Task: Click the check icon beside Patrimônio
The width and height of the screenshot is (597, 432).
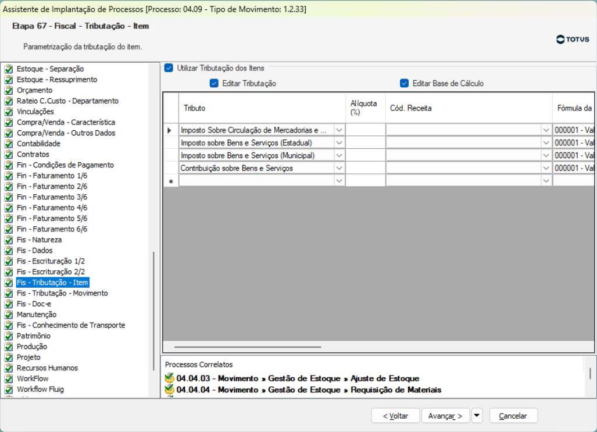Action: point(9,335)
